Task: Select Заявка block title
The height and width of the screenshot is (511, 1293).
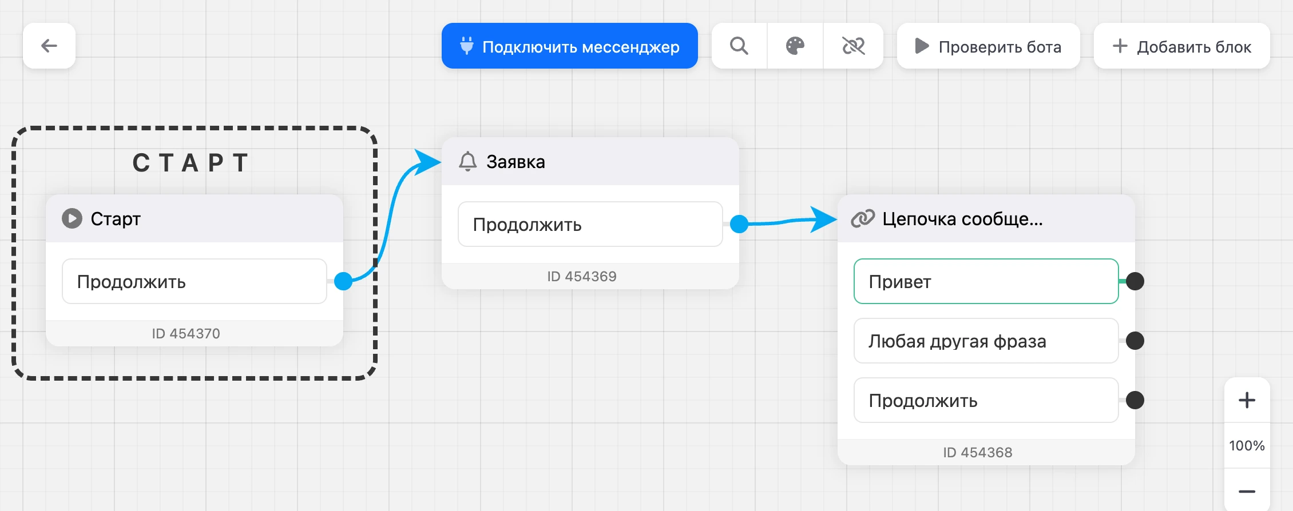Action: coord(515,162)
